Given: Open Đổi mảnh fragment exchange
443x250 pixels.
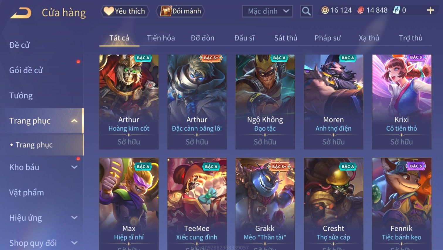Looking at the screenshot, I should [180, 11].
